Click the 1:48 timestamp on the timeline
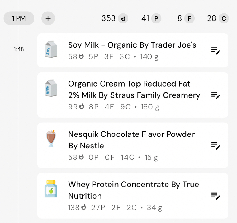The image size is (237, 223). 19,49
